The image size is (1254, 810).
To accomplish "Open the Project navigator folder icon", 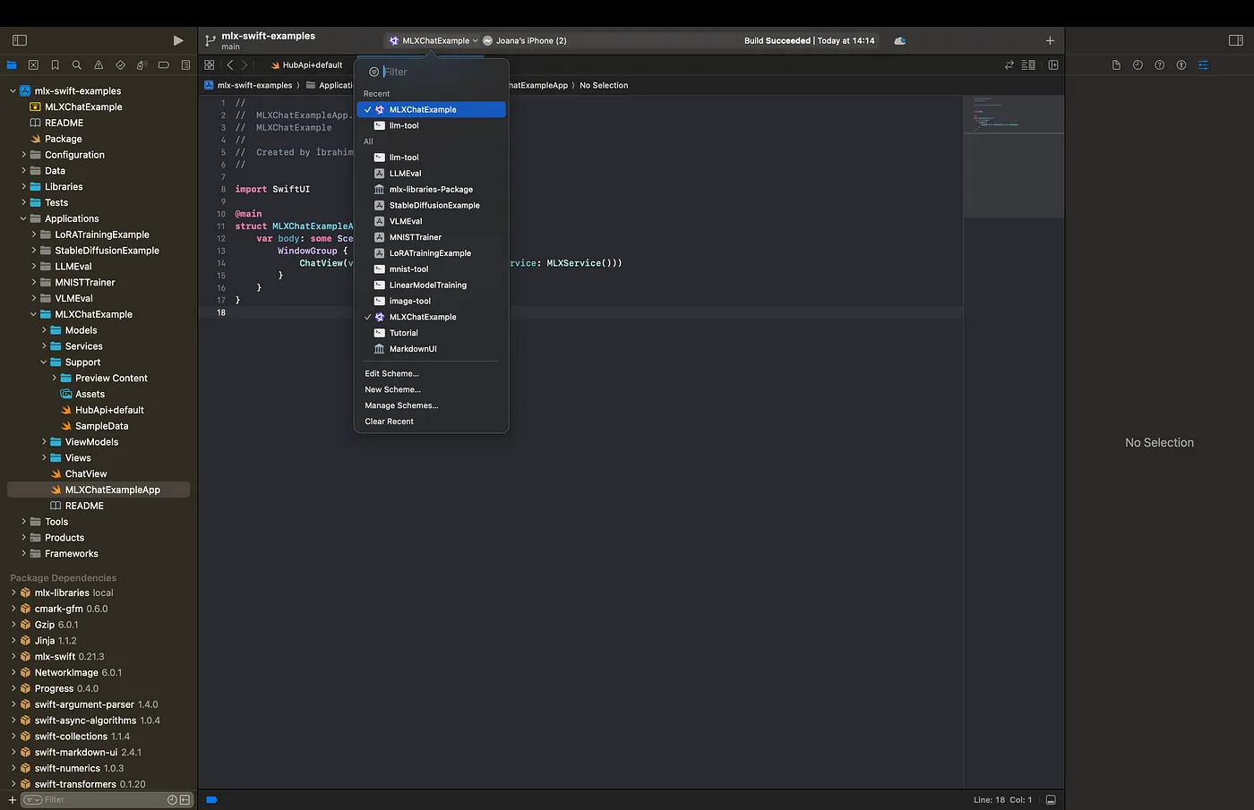I will coord(12,65).
